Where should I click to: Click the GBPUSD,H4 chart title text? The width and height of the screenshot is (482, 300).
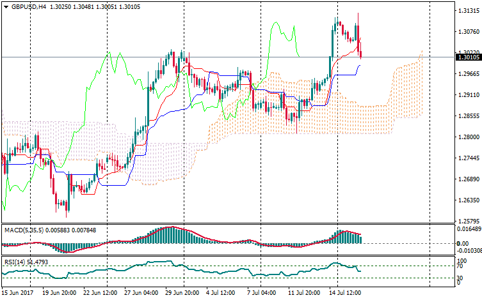click(x=28, y=6)
